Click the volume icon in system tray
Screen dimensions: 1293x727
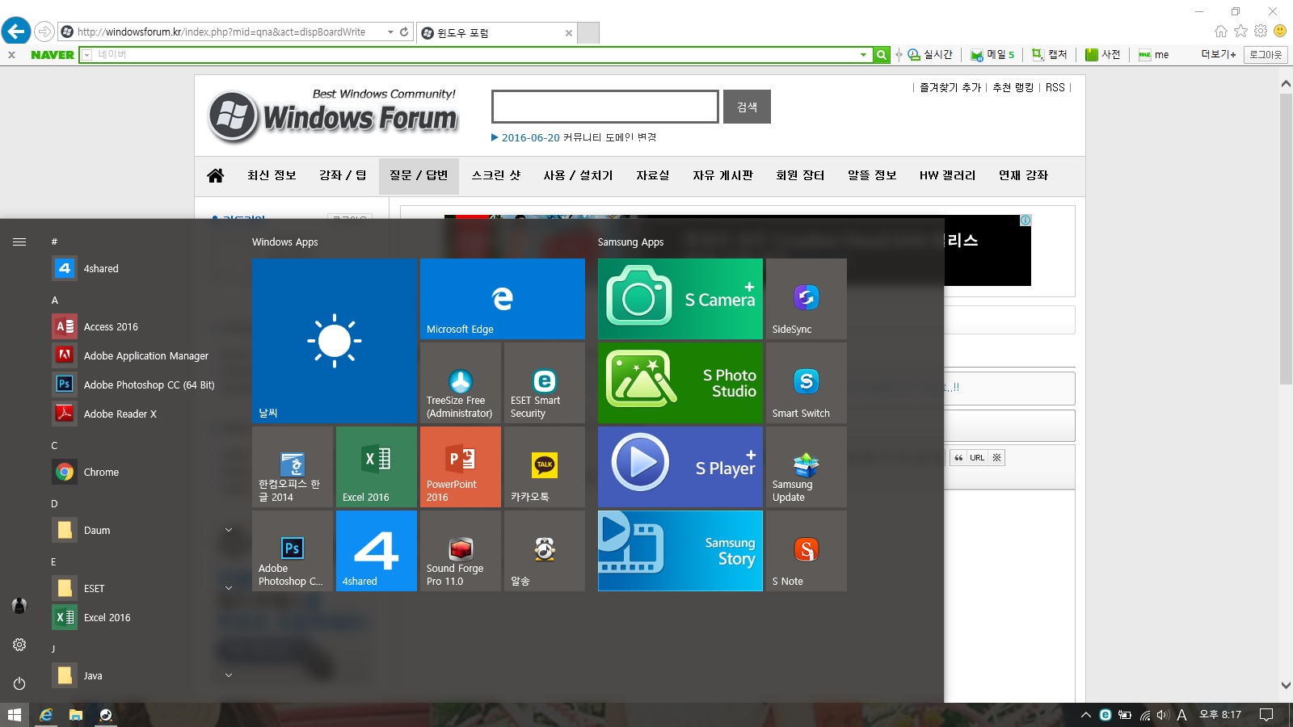pyautogui.click(x=1163, y=715)
